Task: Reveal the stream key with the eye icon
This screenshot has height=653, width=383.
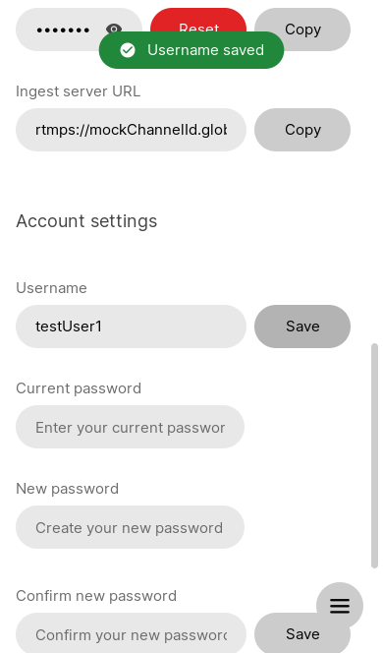Action: 114,29
